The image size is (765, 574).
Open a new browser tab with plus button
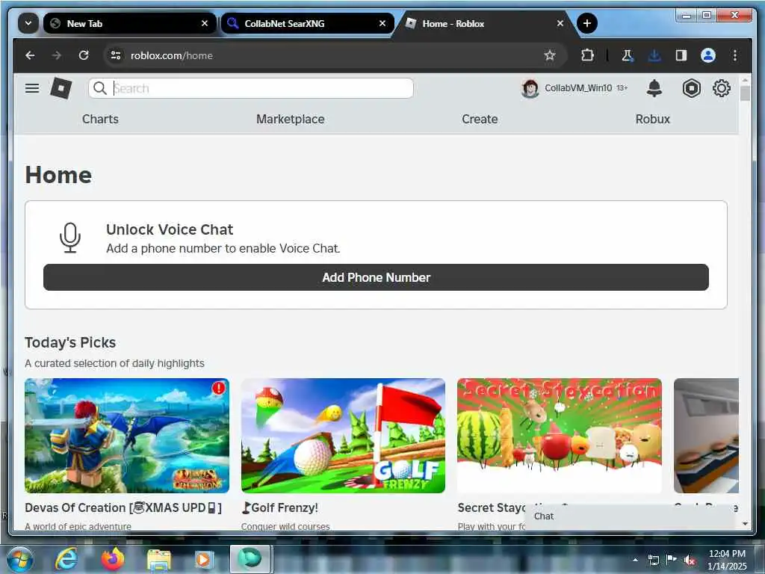tap(587, 23)
